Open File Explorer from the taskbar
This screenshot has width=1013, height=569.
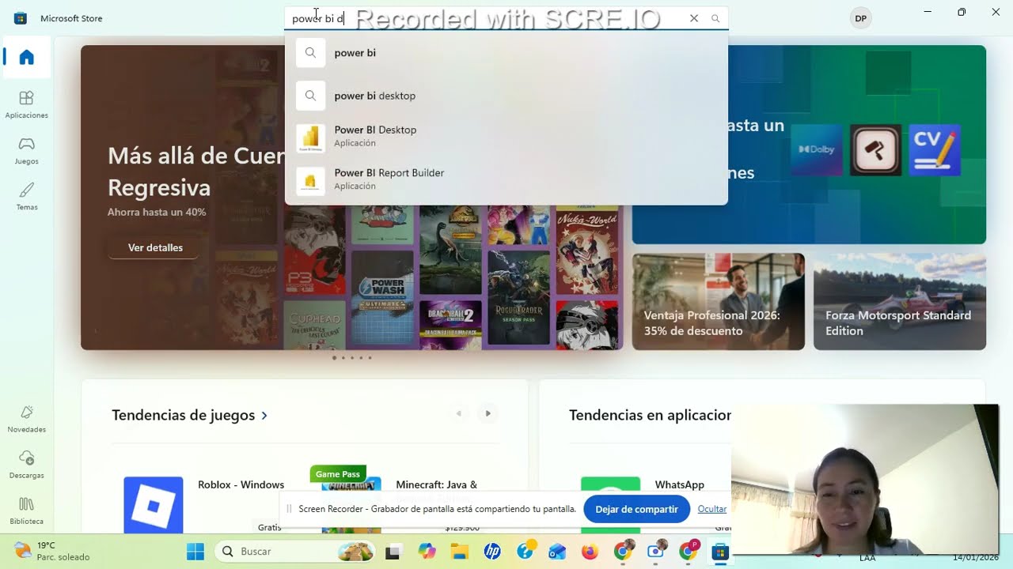[460, 552]
